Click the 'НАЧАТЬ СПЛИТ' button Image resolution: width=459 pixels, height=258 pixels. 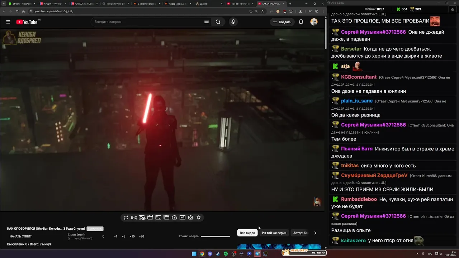21,236
